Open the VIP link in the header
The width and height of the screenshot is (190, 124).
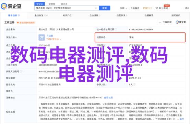(147, 8)
